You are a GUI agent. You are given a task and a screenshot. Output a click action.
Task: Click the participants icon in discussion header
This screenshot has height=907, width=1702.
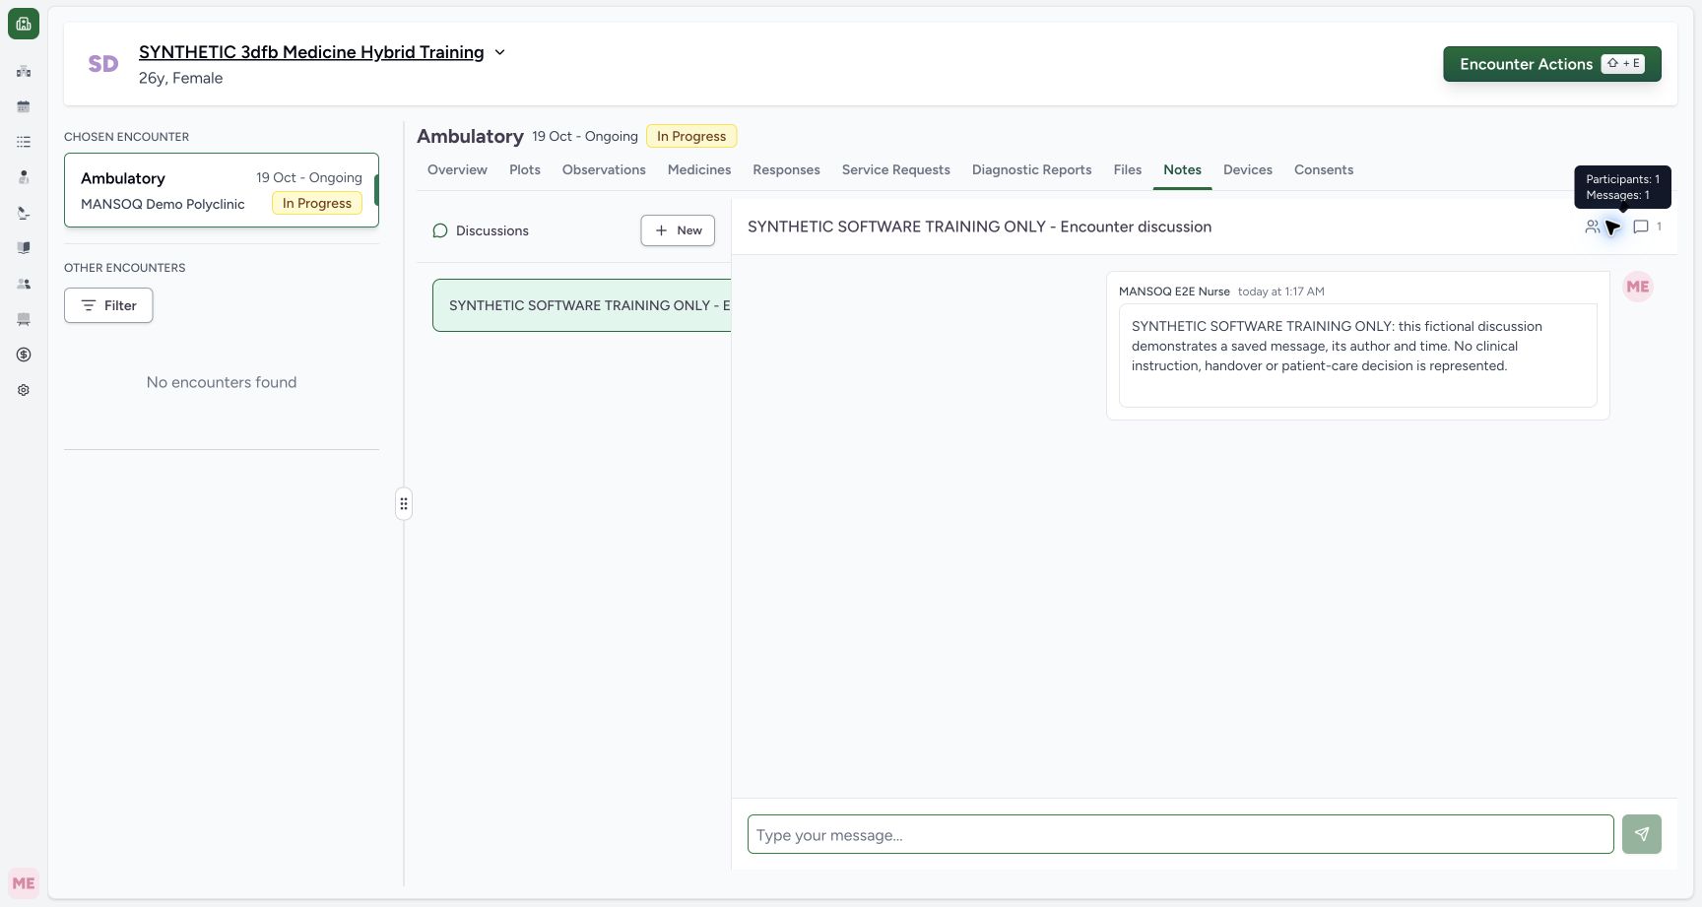click(1592, 227)
